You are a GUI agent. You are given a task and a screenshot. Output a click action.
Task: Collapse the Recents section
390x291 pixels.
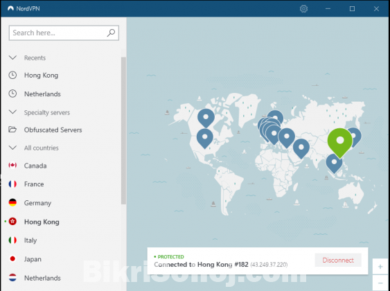12,58
